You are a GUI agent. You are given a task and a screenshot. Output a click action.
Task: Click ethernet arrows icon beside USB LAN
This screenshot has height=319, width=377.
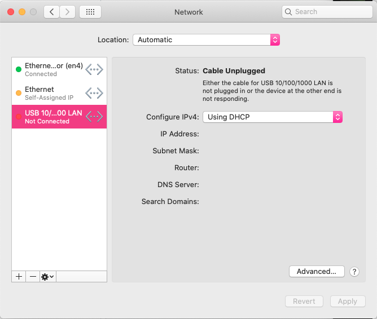click(94, 117)
